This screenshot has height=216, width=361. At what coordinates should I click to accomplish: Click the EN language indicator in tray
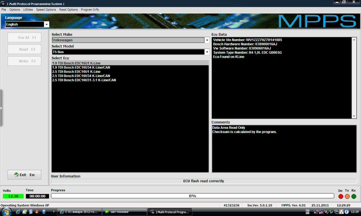(x=307, y=212)
